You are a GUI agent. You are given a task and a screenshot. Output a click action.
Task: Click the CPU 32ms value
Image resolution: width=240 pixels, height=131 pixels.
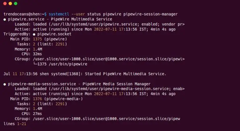pos(37,54)
